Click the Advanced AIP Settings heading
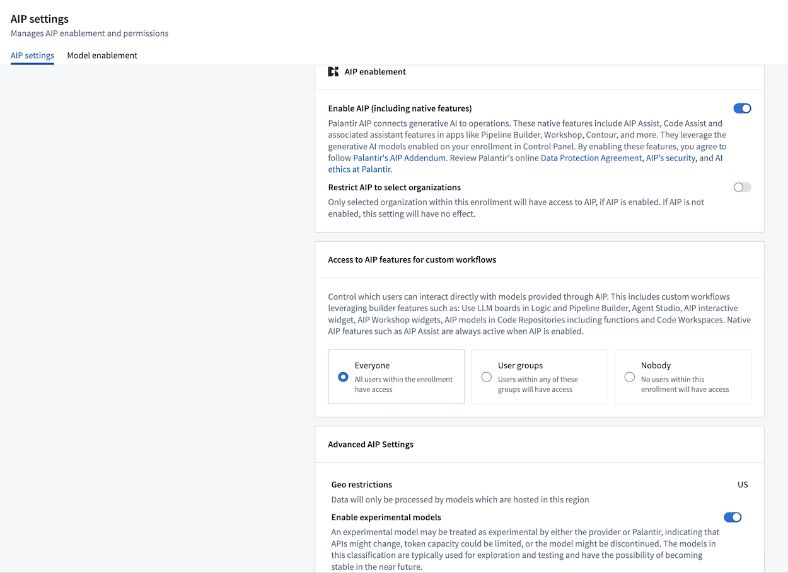 coord(371,445)
